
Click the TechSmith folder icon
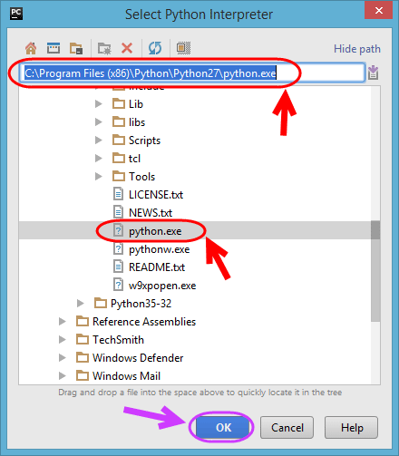point(83,339)
